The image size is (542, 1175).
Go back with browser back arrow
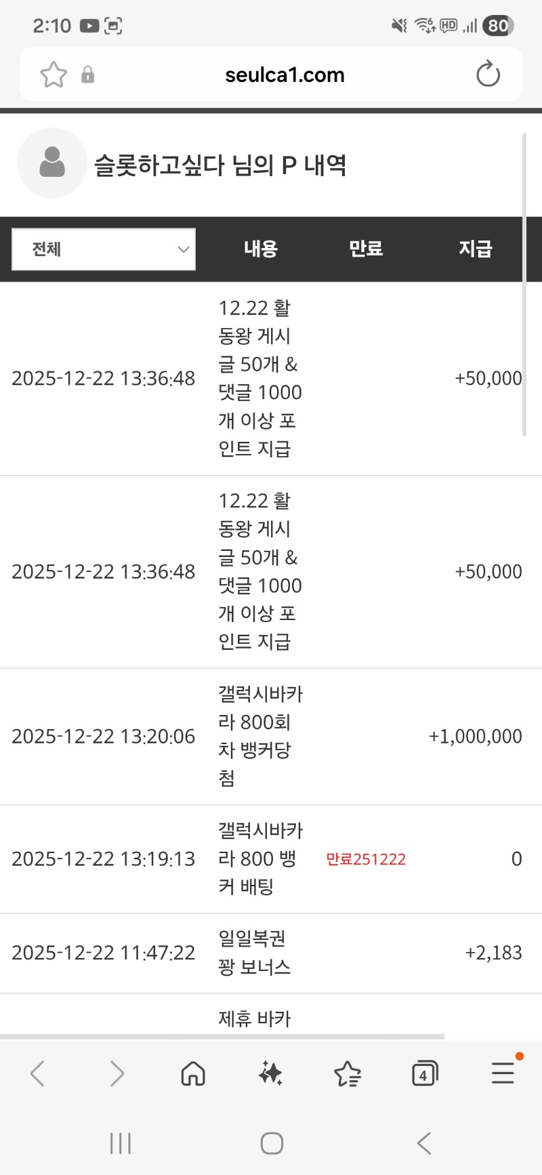[x=38, y=1073]
